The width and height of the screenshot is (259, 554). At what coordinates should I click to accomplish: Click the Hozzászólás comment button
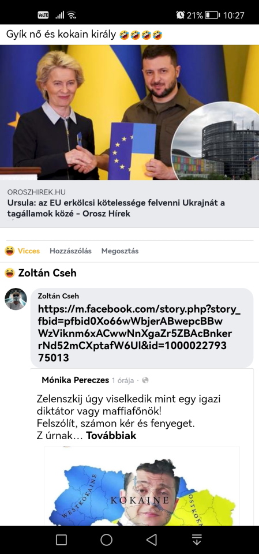coord(71,251)
